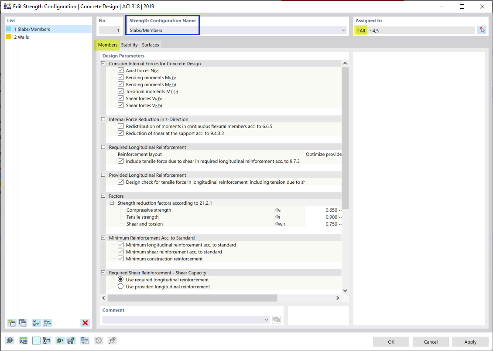Viewport: 493px width, 351px height.
Task: Disable Torsional moments MT,Ed
Action: coord(120,91)
